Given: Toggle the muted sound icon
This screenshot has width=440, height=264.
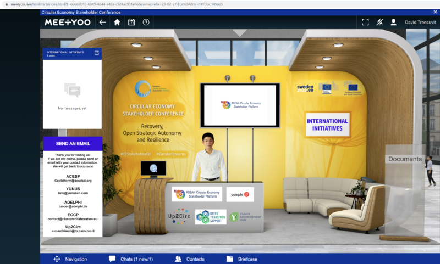Looking at the screenshot, I should coord(379,23).
